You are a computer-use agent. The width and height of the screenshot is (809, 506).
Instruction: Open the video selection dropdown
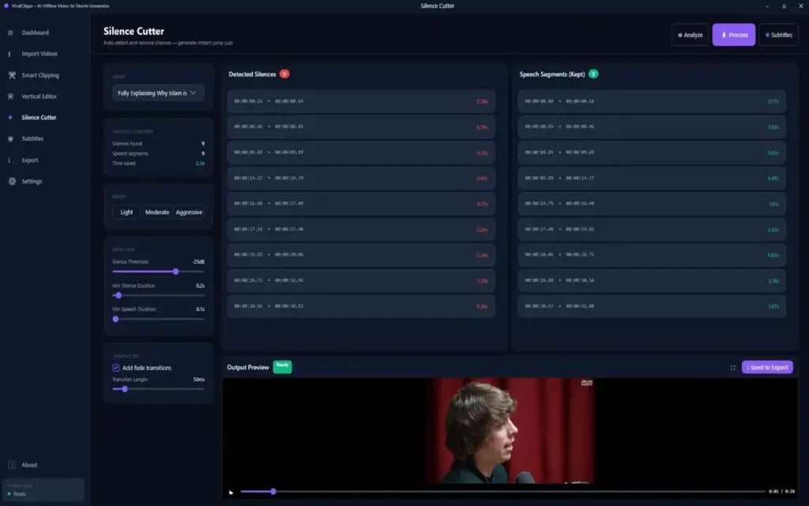[158, 93]
